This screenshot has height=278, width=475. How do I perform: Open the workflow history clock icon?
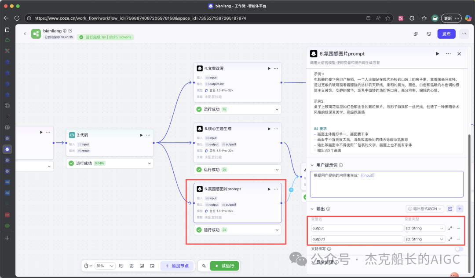click(429, 34)
